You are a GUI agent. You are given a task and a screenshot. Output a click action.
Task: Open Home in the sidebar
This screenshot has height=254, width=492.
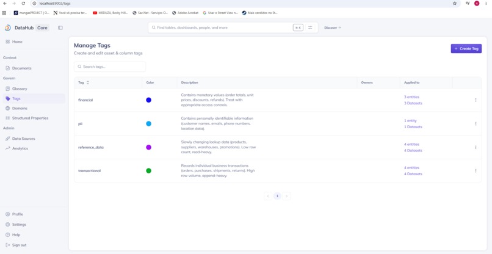coord(34,42)
